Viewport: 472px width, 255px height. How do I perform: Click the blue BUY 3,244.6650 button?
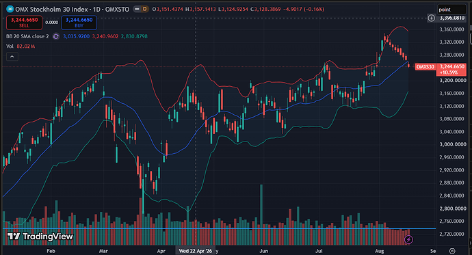[x=79, y=23]
